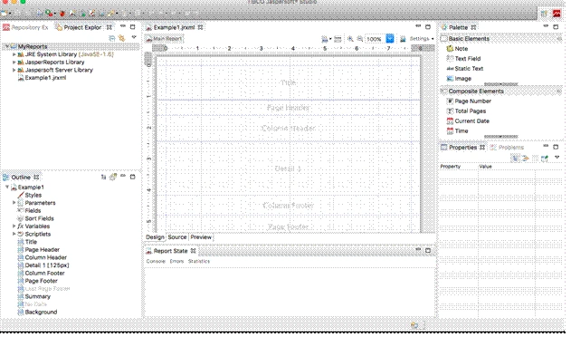This screenshot has width=571, height=337.
Task: Click the Open Perspective icon at top right
Action: tap(544, 14)
